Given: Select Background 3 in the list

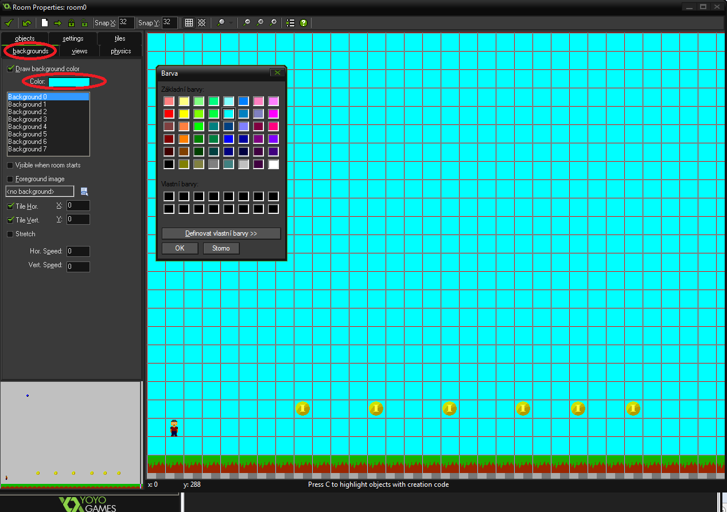Looking at the screenshot, I should pos(48,119).
